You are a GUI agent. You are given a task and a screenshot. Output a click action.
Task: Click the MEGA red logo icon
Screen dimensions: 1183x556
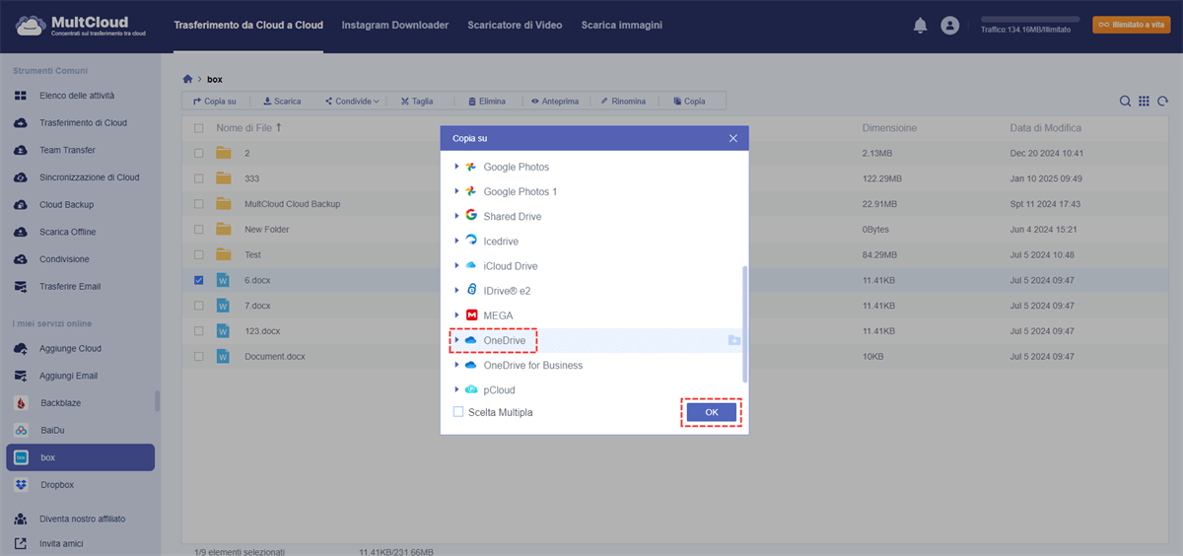click(x=471, y=315)
